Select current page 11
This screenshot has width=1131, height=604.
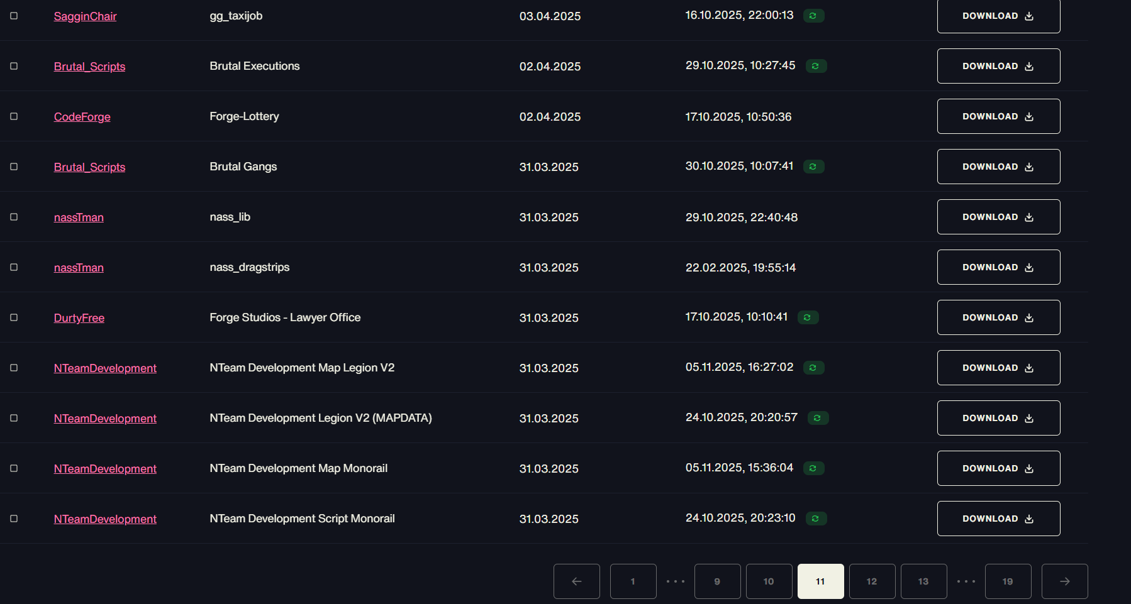pos(821,581)
